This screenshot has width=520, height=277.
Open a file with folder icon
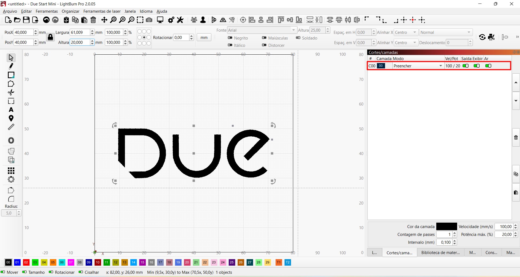click(x=17, y=20)
